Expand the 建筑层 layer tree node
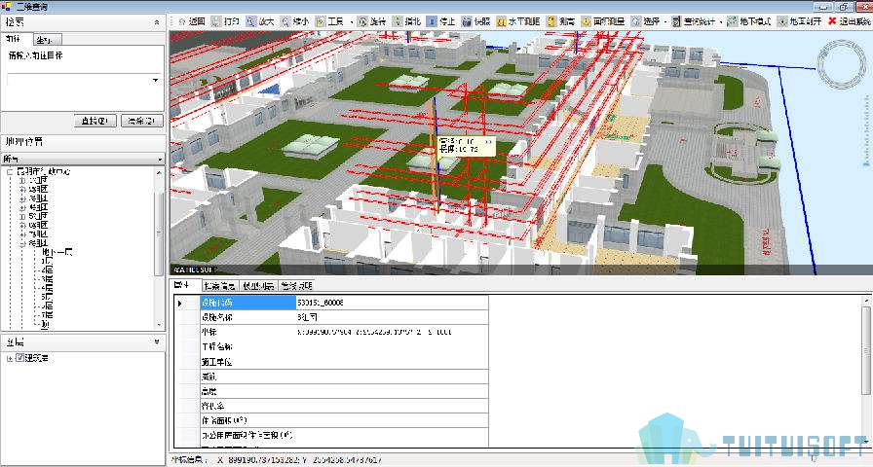 click(9, 358)
